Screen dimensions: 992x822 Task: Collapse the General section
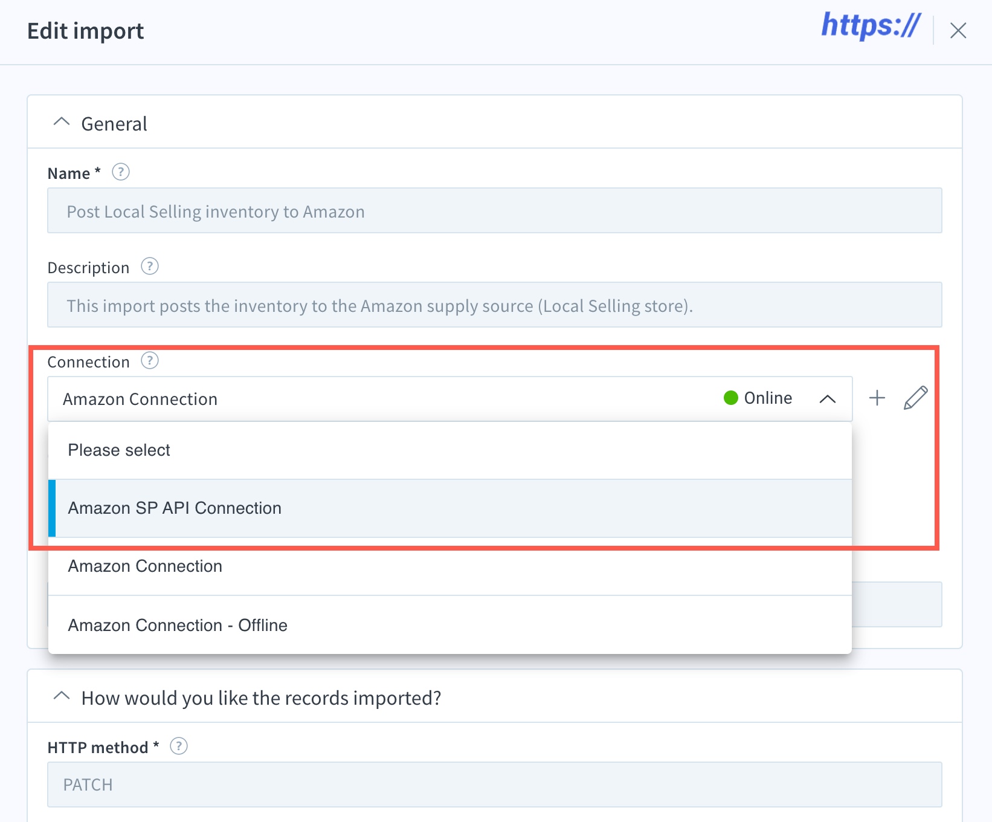[62, 123]
